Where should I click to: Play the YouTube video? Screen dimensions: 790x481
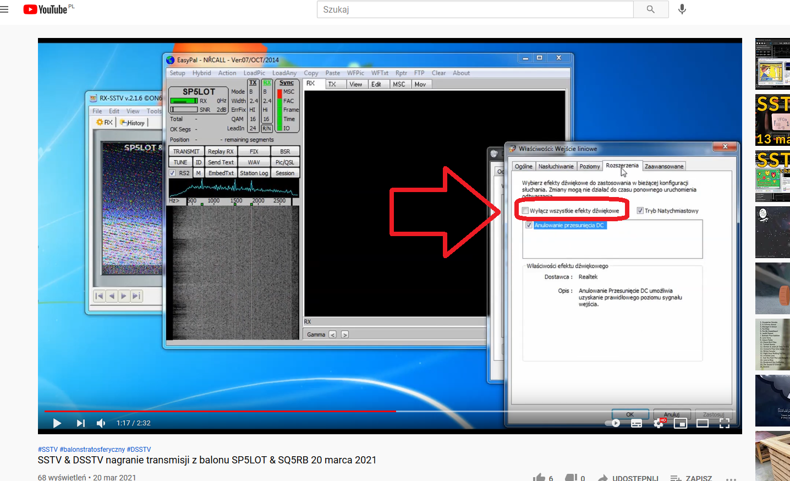57,423
